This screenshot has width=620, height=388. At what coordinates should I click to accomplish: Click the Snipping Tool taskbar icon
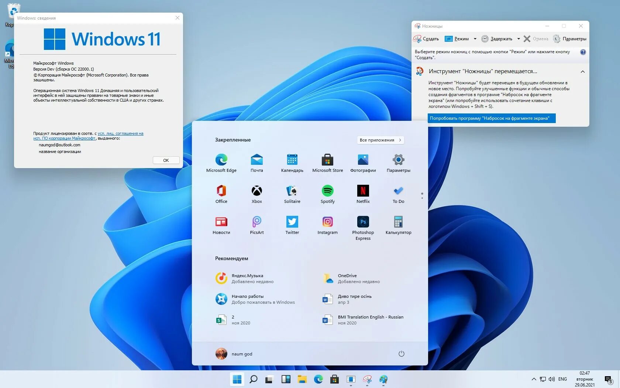(x=367, y=379)
